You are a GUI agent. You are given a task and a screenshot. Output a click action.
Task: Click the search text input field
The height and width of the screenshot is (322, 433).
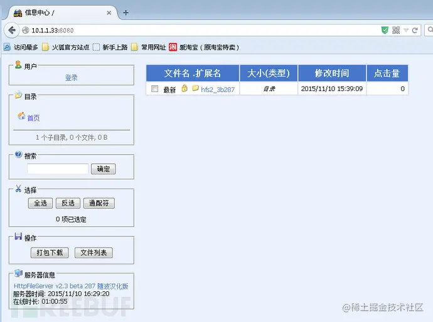(58, 169)
